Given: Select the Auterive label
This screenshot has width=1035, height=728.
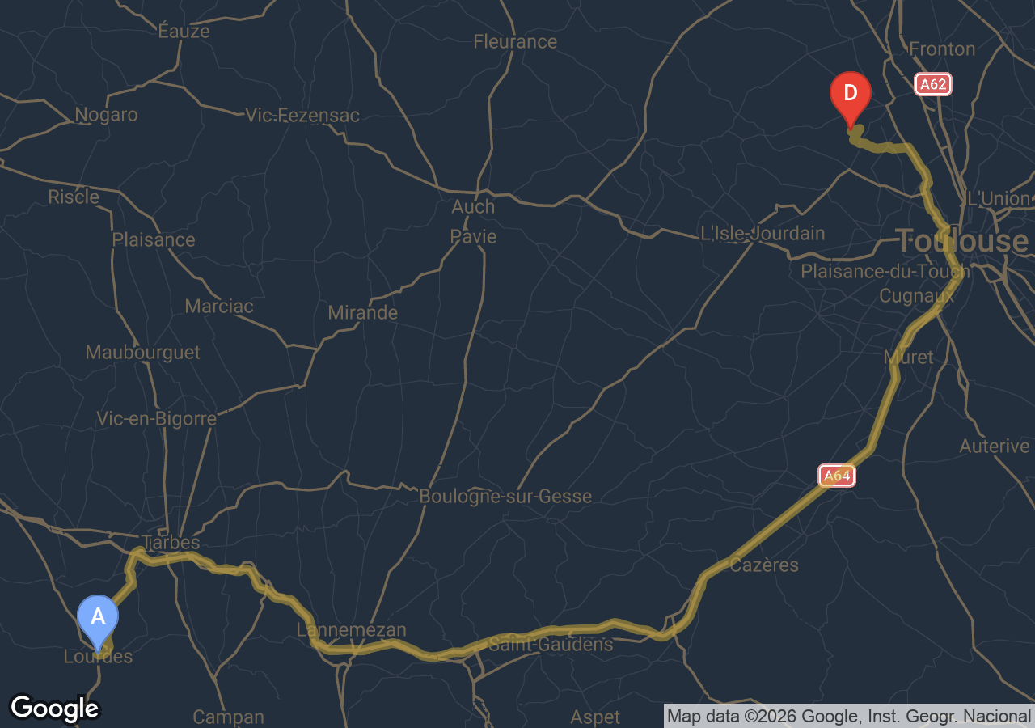Looking at the screenshot, I should click(995, 447).
